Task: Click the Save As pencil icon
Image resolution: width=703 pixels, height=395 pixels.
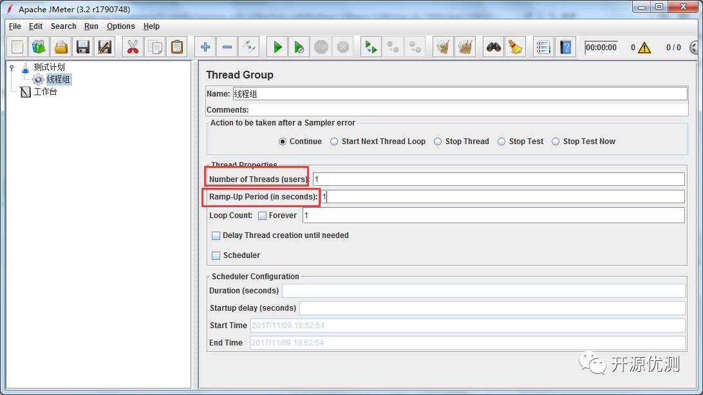Action: tap(104, 47)
